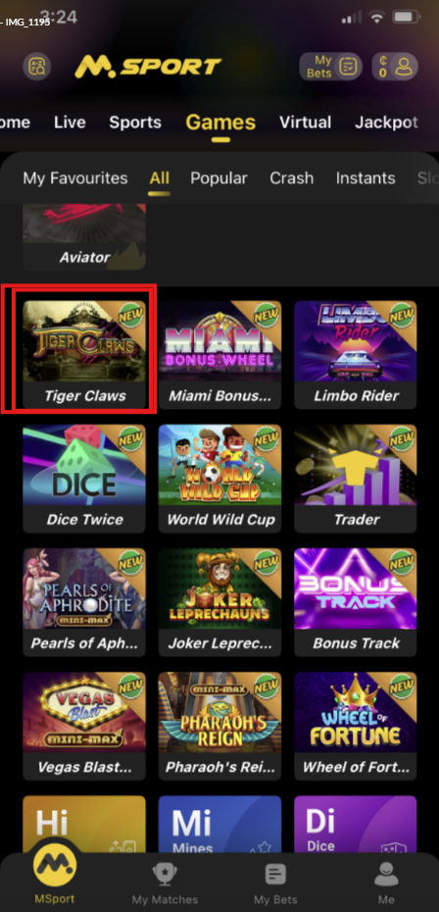Viewport: 439px width, 912px height.
Task: Open the World Wild Cup game
Action: pos(219,479)
